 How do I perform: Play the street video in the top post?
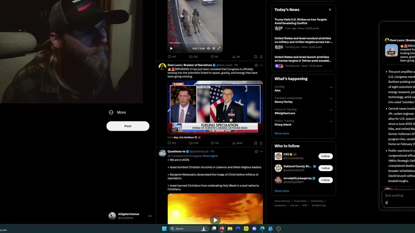[x=172, y=49]
